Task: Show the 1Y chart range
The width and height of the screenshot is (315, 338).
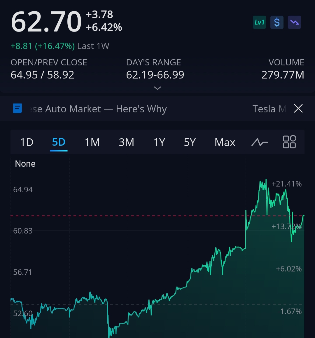Action: click(x=159, y=142)
